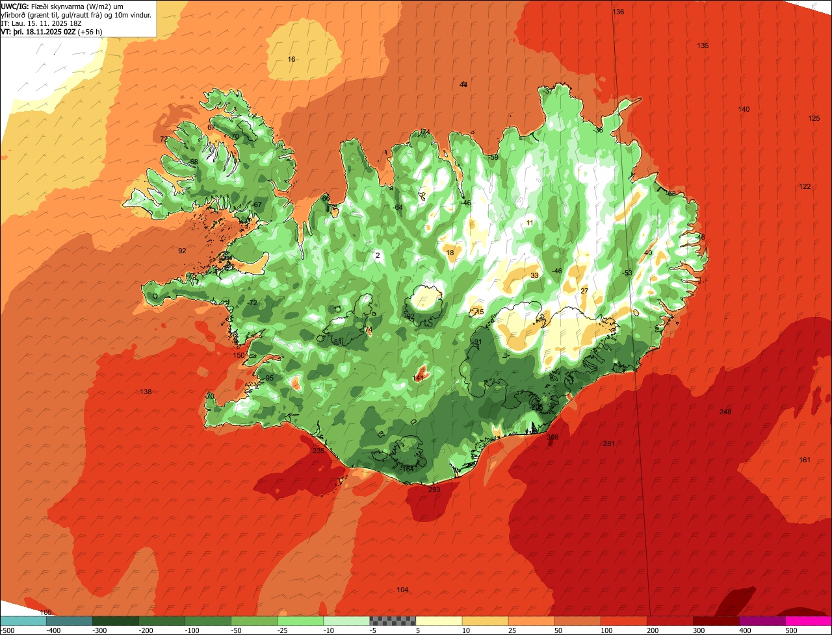This screenshot has height=635, width=832.
Task: Click the "VT: þri. 18.11.2025 02Z (+56 h)" line
Action: point(53,32)
